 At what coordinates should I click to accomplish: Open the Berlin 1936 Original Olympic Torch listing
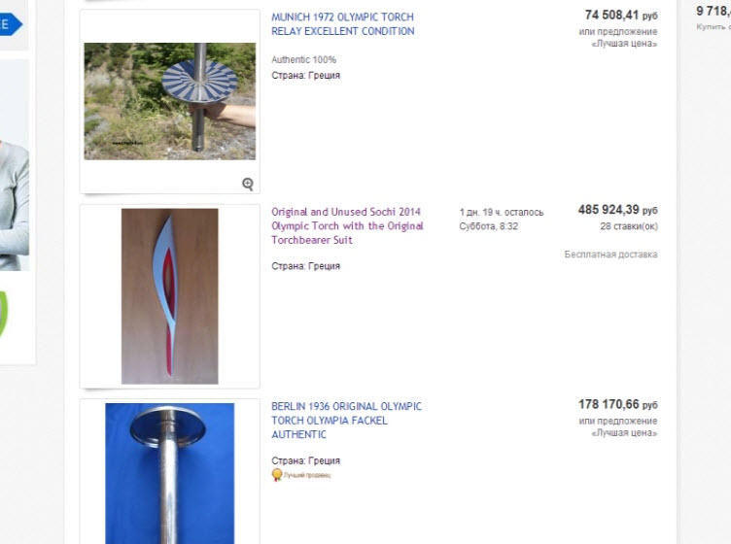click(346, 420)
